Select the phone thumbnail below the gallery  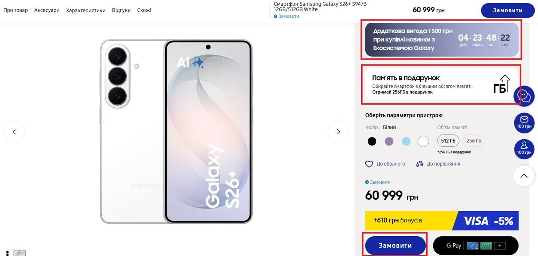point(19,253)
